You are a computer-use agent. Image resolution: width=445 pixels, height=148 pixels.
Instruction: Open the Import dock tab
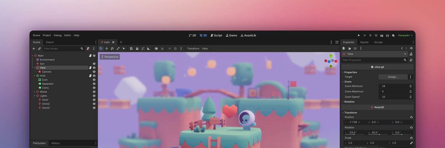[x=50, y=42]
